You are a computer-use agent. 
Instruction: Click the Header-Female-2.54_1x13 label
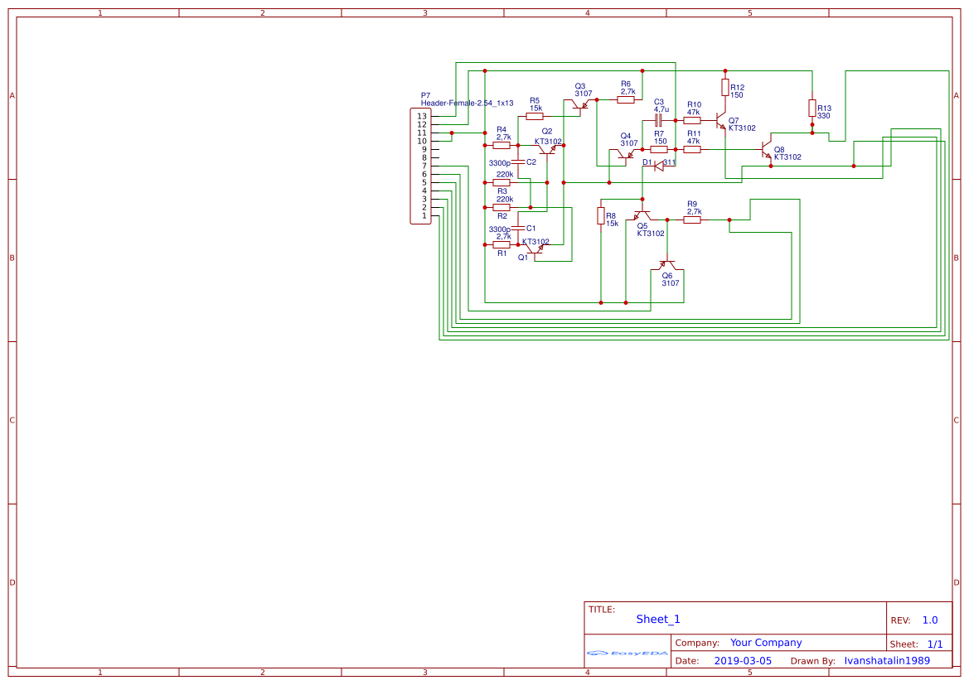tap(468, 104)
